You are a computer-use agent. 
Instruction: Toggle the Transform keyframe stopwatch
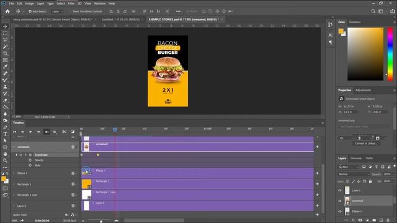click(30, 155)
